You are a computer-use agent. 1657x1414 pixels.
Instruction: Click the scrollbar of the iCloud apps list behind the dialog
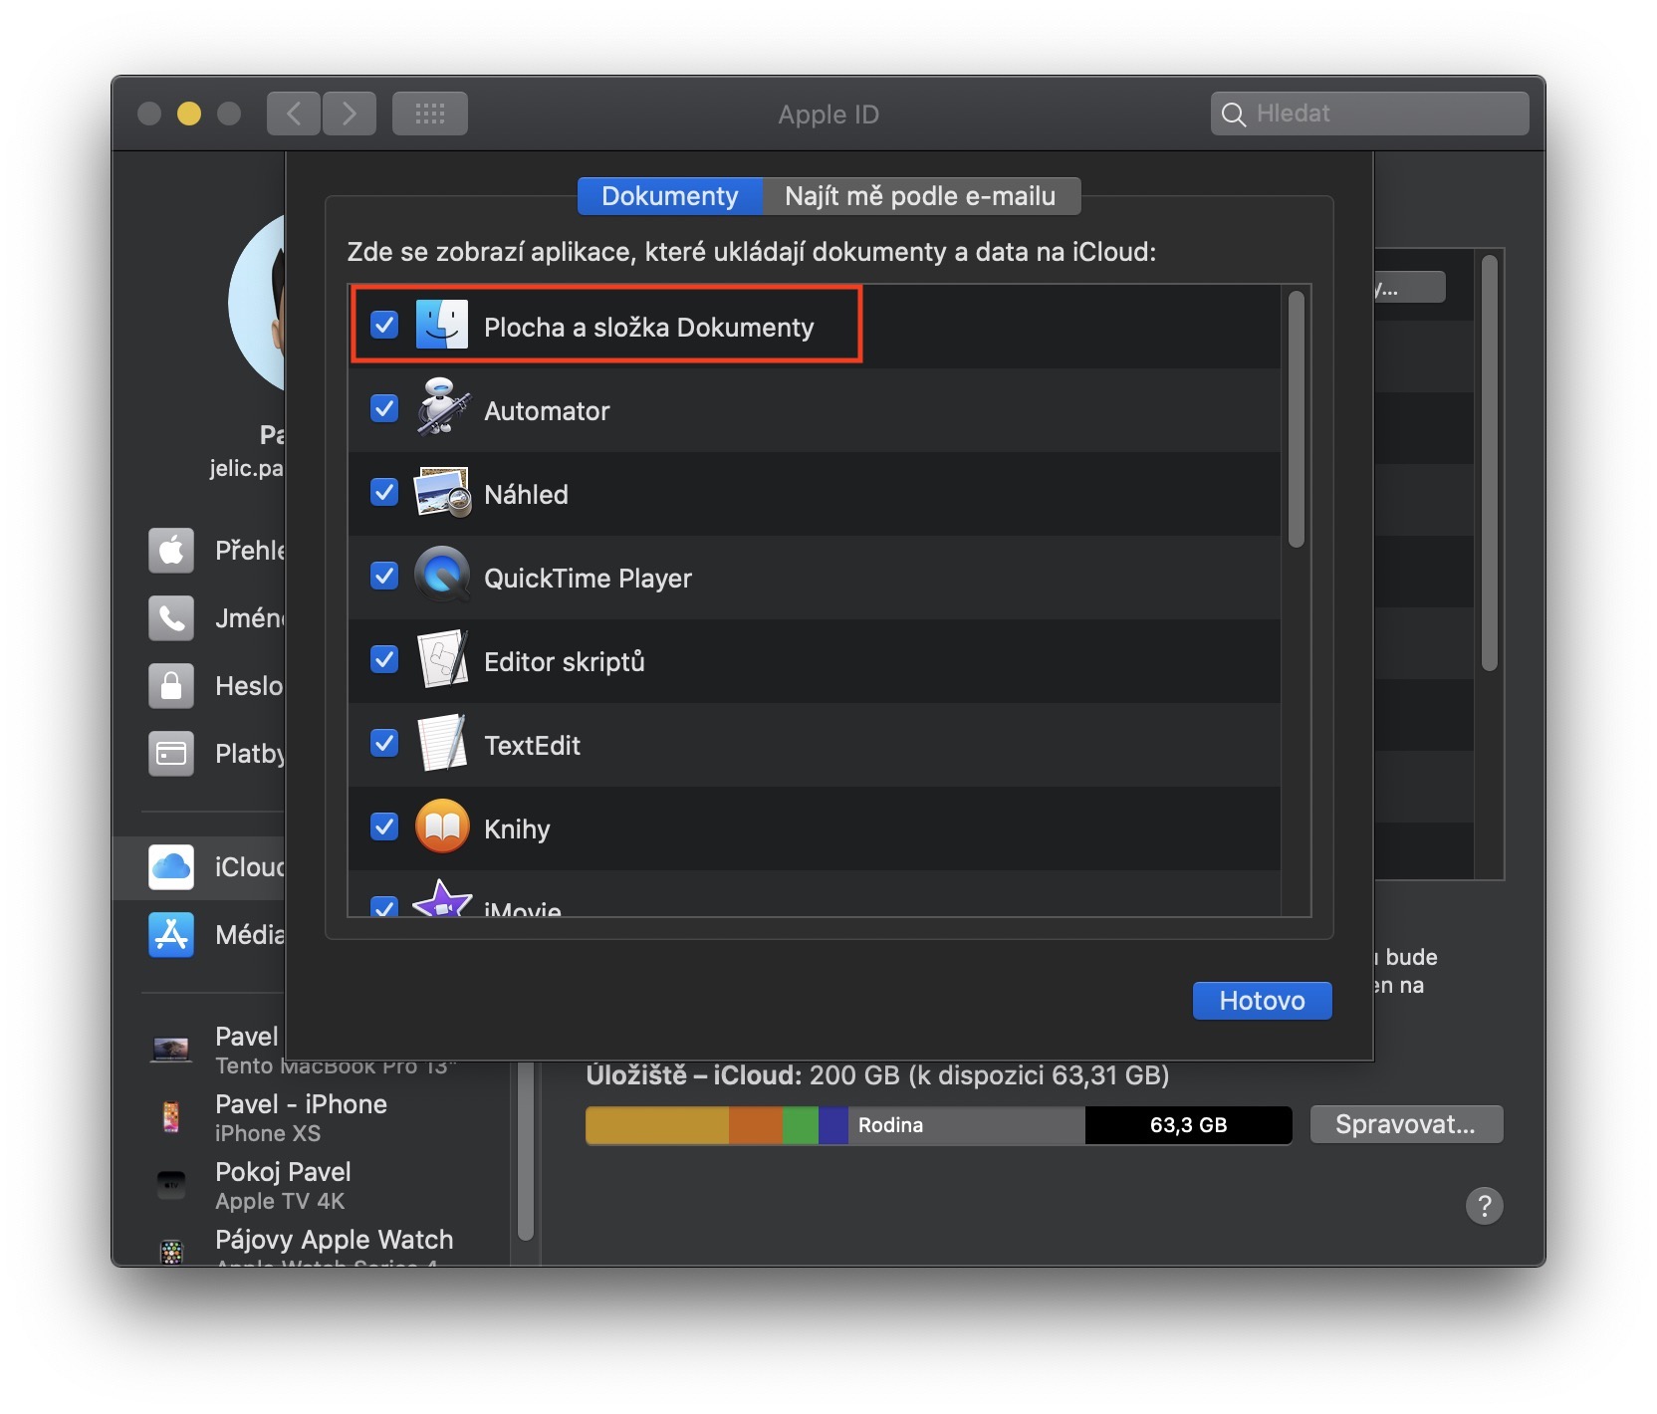tap(1490, 463)
